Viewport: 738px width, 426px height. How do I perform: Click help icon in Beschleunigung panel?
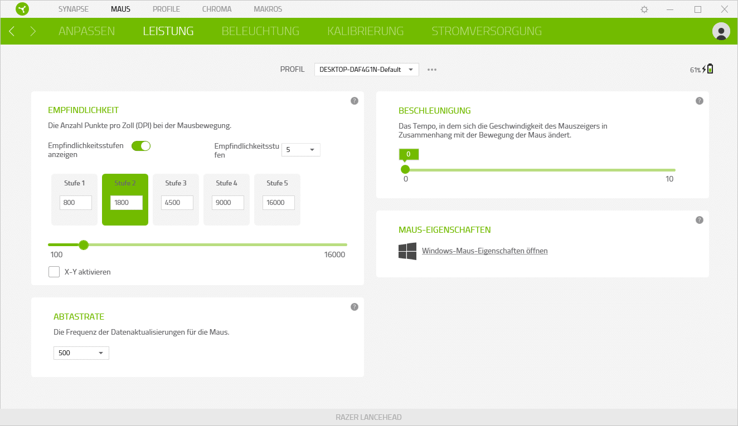(699, 101)
